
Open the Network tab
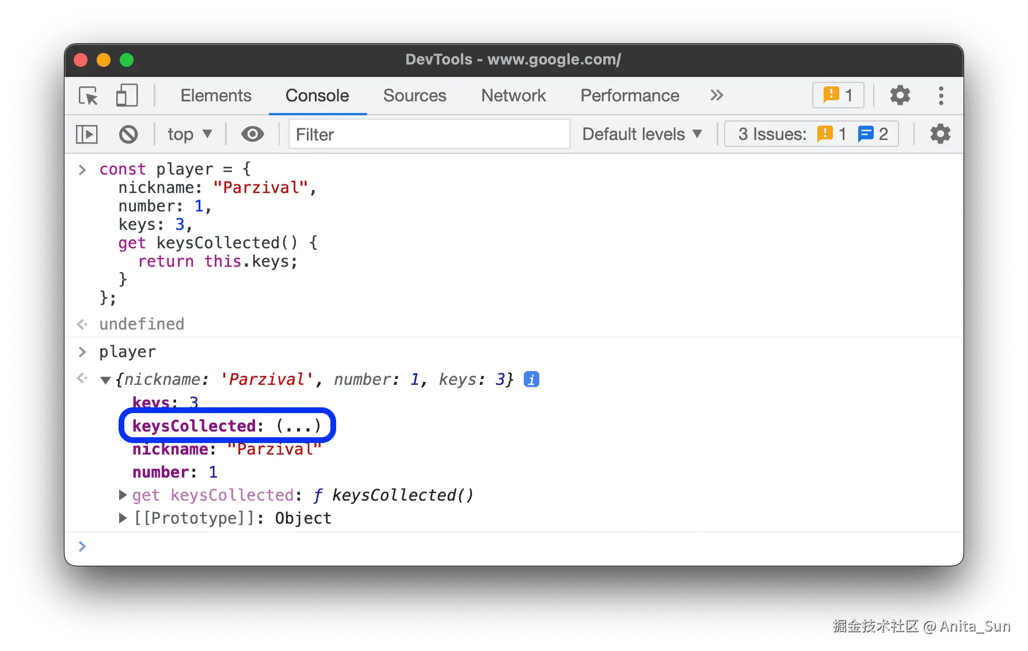[513, 96]
